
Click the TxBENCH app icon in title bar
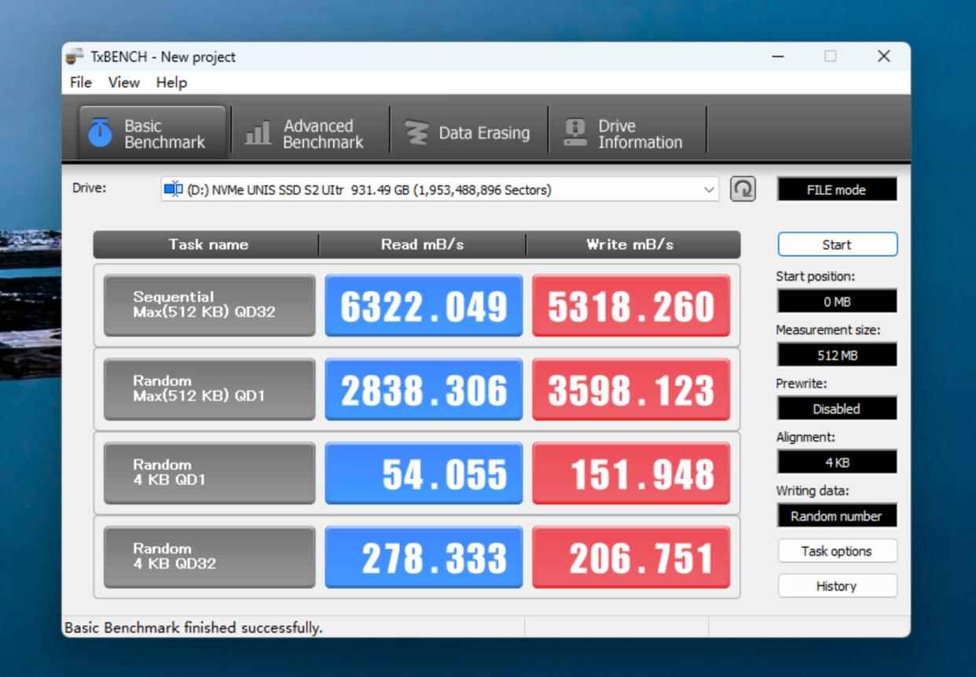click(x=75, y=56)
